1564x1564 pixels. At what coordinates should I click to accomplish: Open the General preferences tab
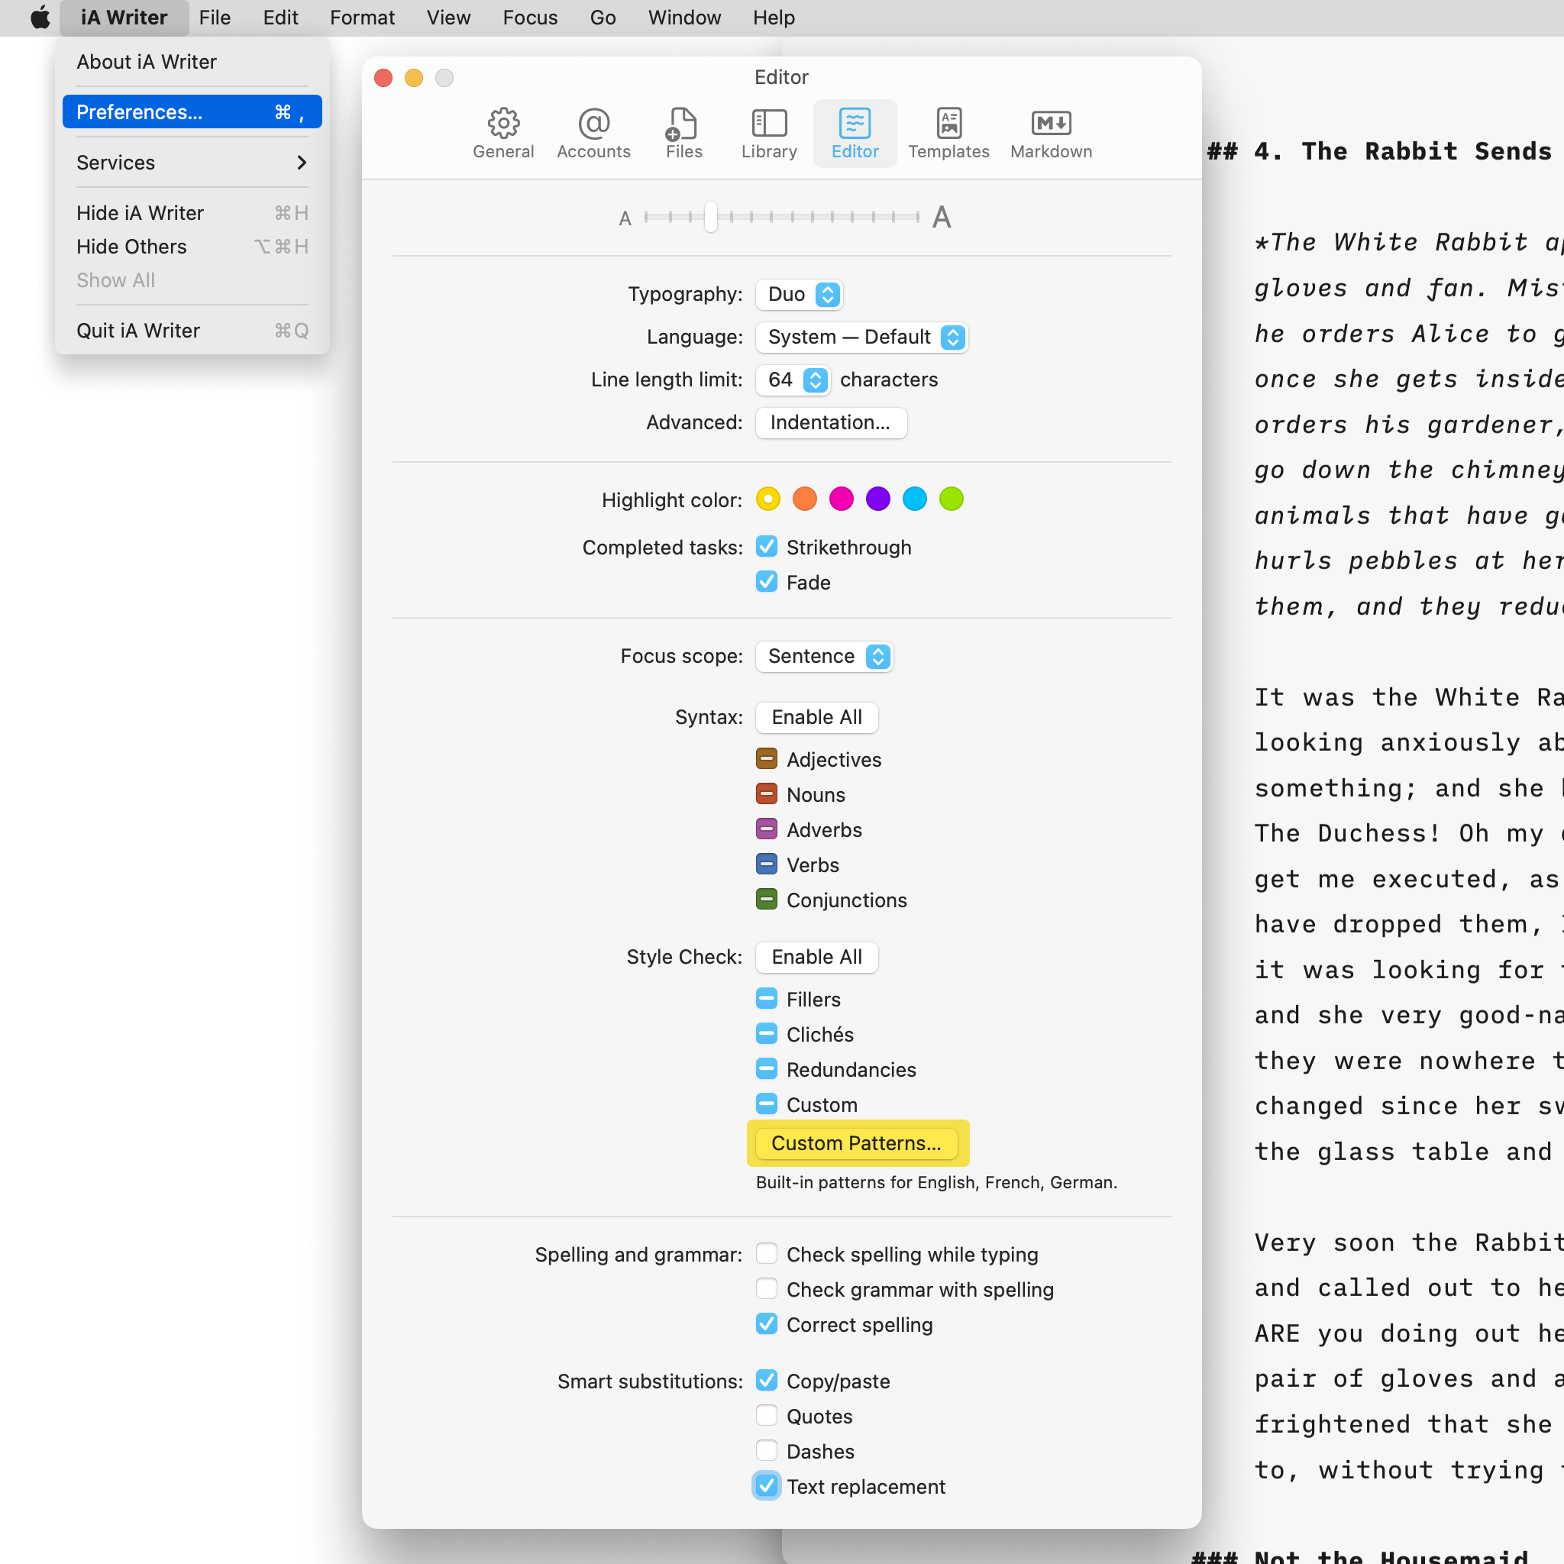(502, 134)
